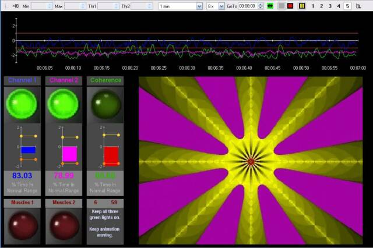
Task: Click the GoTo time field
Action: pos(248,6)
